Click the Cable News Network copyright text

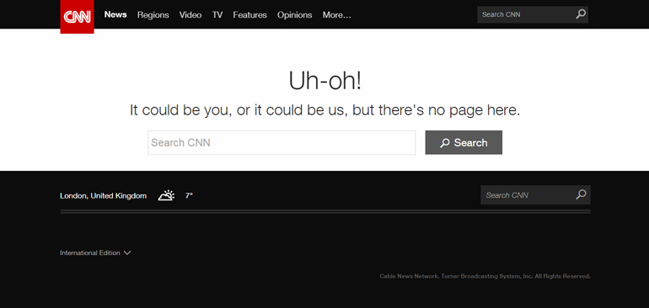click(485, 276)
